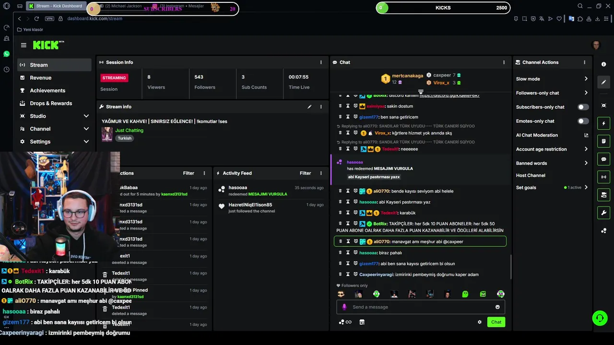Click the lightning bolt icon in right sidebar
This screenshot has width=614, height=345.
[x=603, y=124]
